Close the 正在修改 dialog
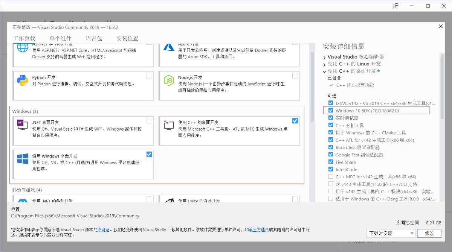This screenshot has width=452, height=252. click(441, 26)
